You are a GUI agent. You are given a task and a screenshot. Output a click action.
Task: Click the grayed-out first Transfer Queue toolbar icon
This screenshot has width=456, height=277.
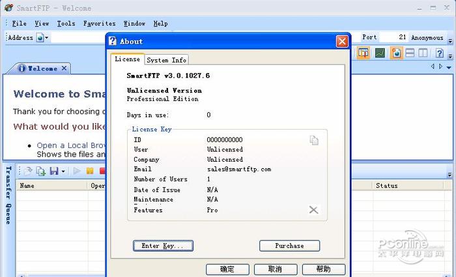coord(28,171)
